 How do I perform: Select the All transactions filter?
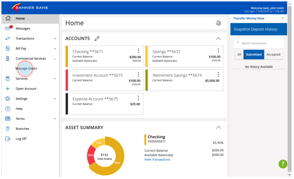[239, 54]
